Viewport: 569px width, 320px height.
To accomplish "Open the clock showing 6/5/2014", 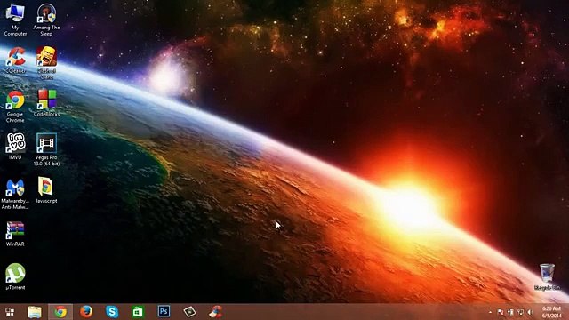I will click(551, 312).
